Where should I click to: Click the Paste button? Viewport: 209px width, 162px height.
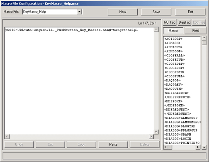tap(113, 145)
